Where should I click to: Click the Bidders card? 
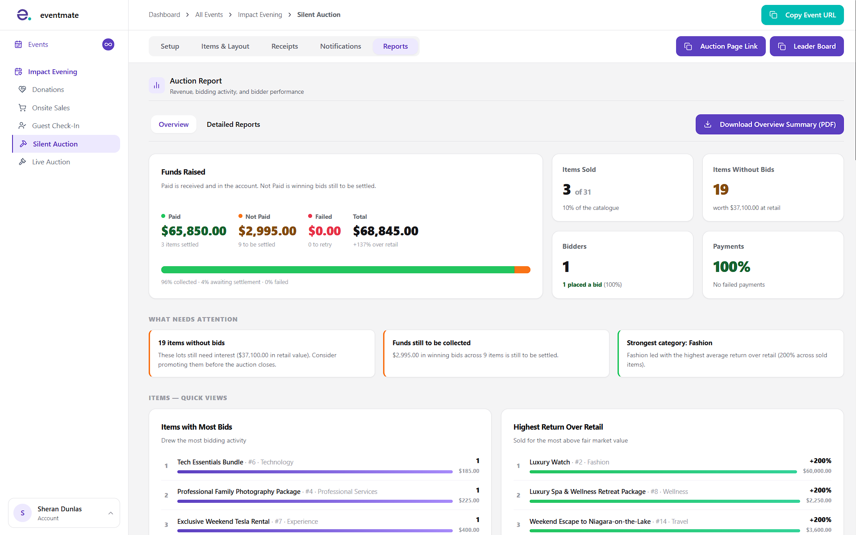(x=622, y=264)
